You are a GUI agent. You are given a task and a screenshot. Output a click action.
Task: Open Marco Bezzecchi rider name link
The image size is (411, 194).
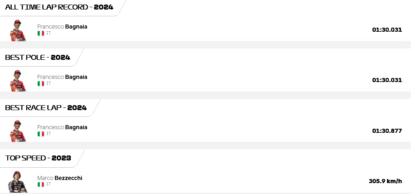(60, 178)
